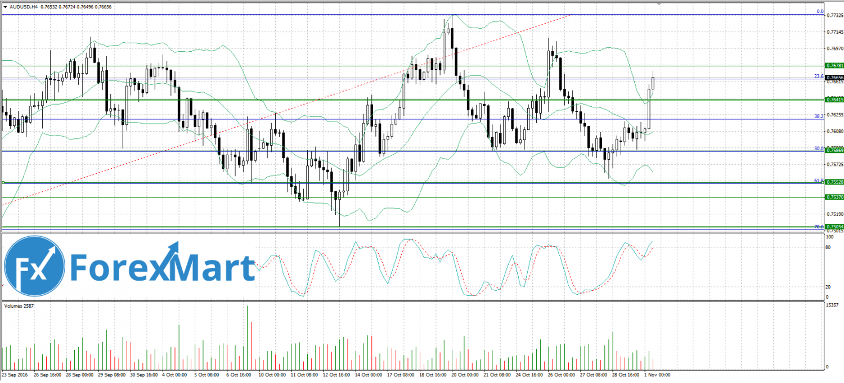This screenshot has width=844, height=383.
Task: Click the green 0.75054 price level tag
Action: 833,226
